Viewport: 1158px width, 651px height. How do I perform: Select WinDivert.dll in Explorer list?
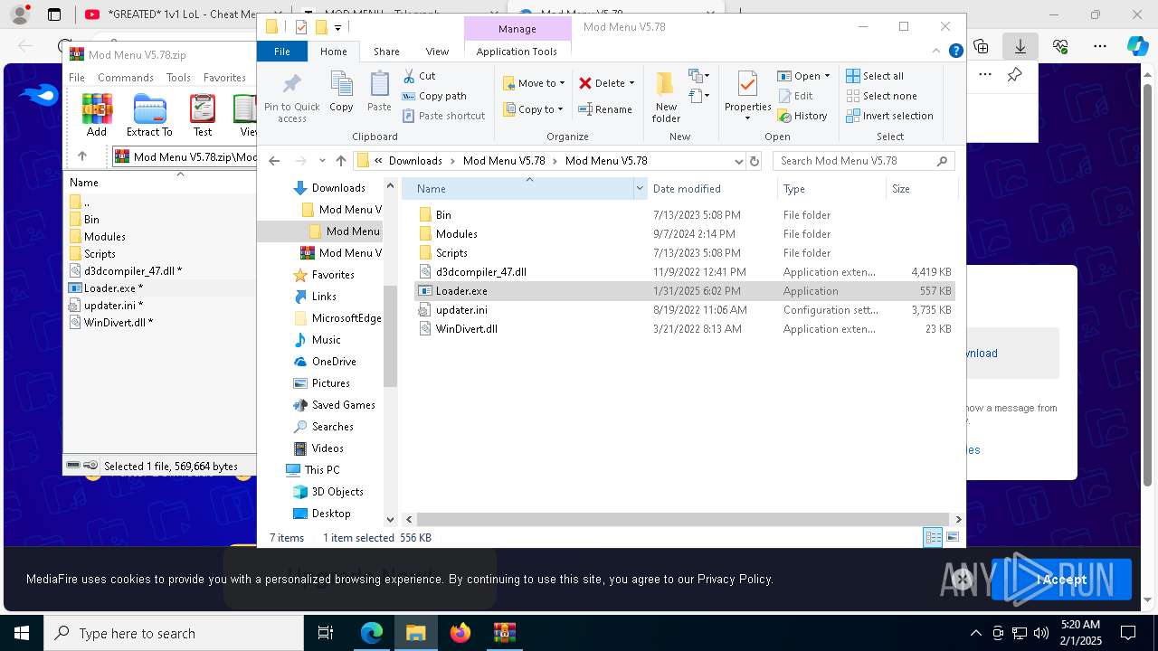tap(684, 329)
